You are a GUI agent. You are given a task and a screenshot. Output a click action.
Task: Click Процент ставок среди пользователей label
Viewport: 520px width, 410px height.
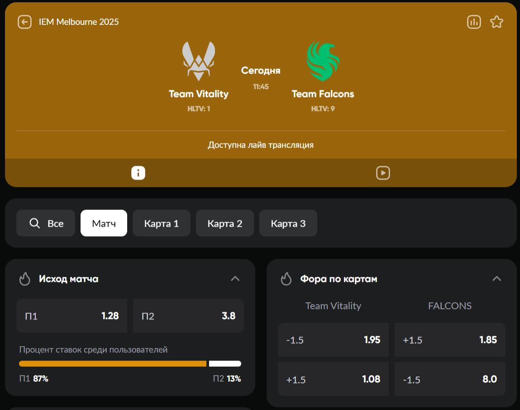pyautogui.click(x=93, y=350)
